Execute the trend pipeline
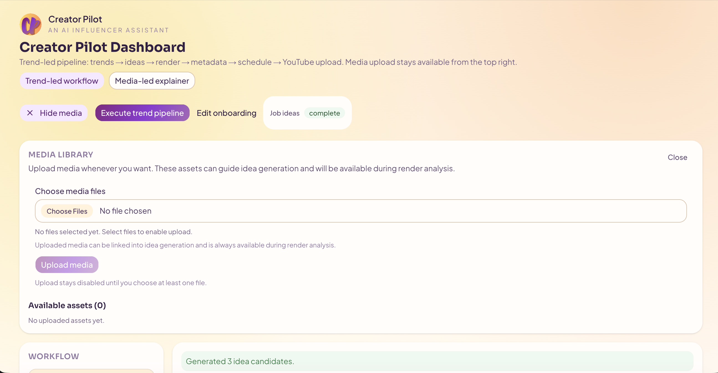Screen dimensions: 718x373 (x=142, y=113)
